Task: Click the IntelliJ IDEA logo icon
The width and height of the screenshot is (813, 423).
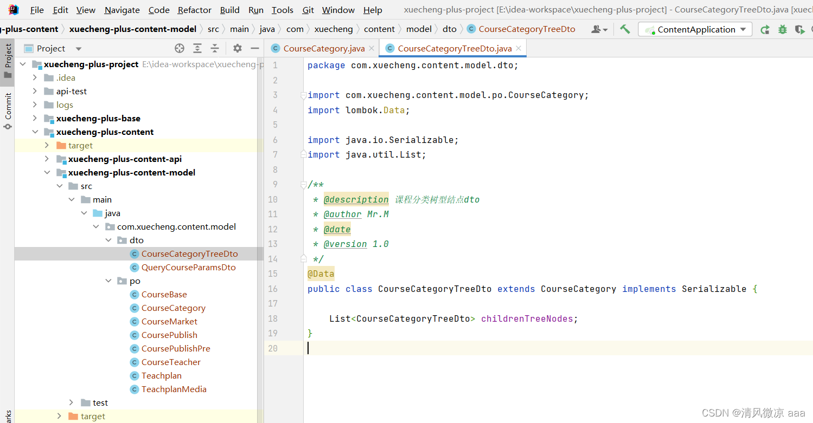Action: tap(14, 10)
